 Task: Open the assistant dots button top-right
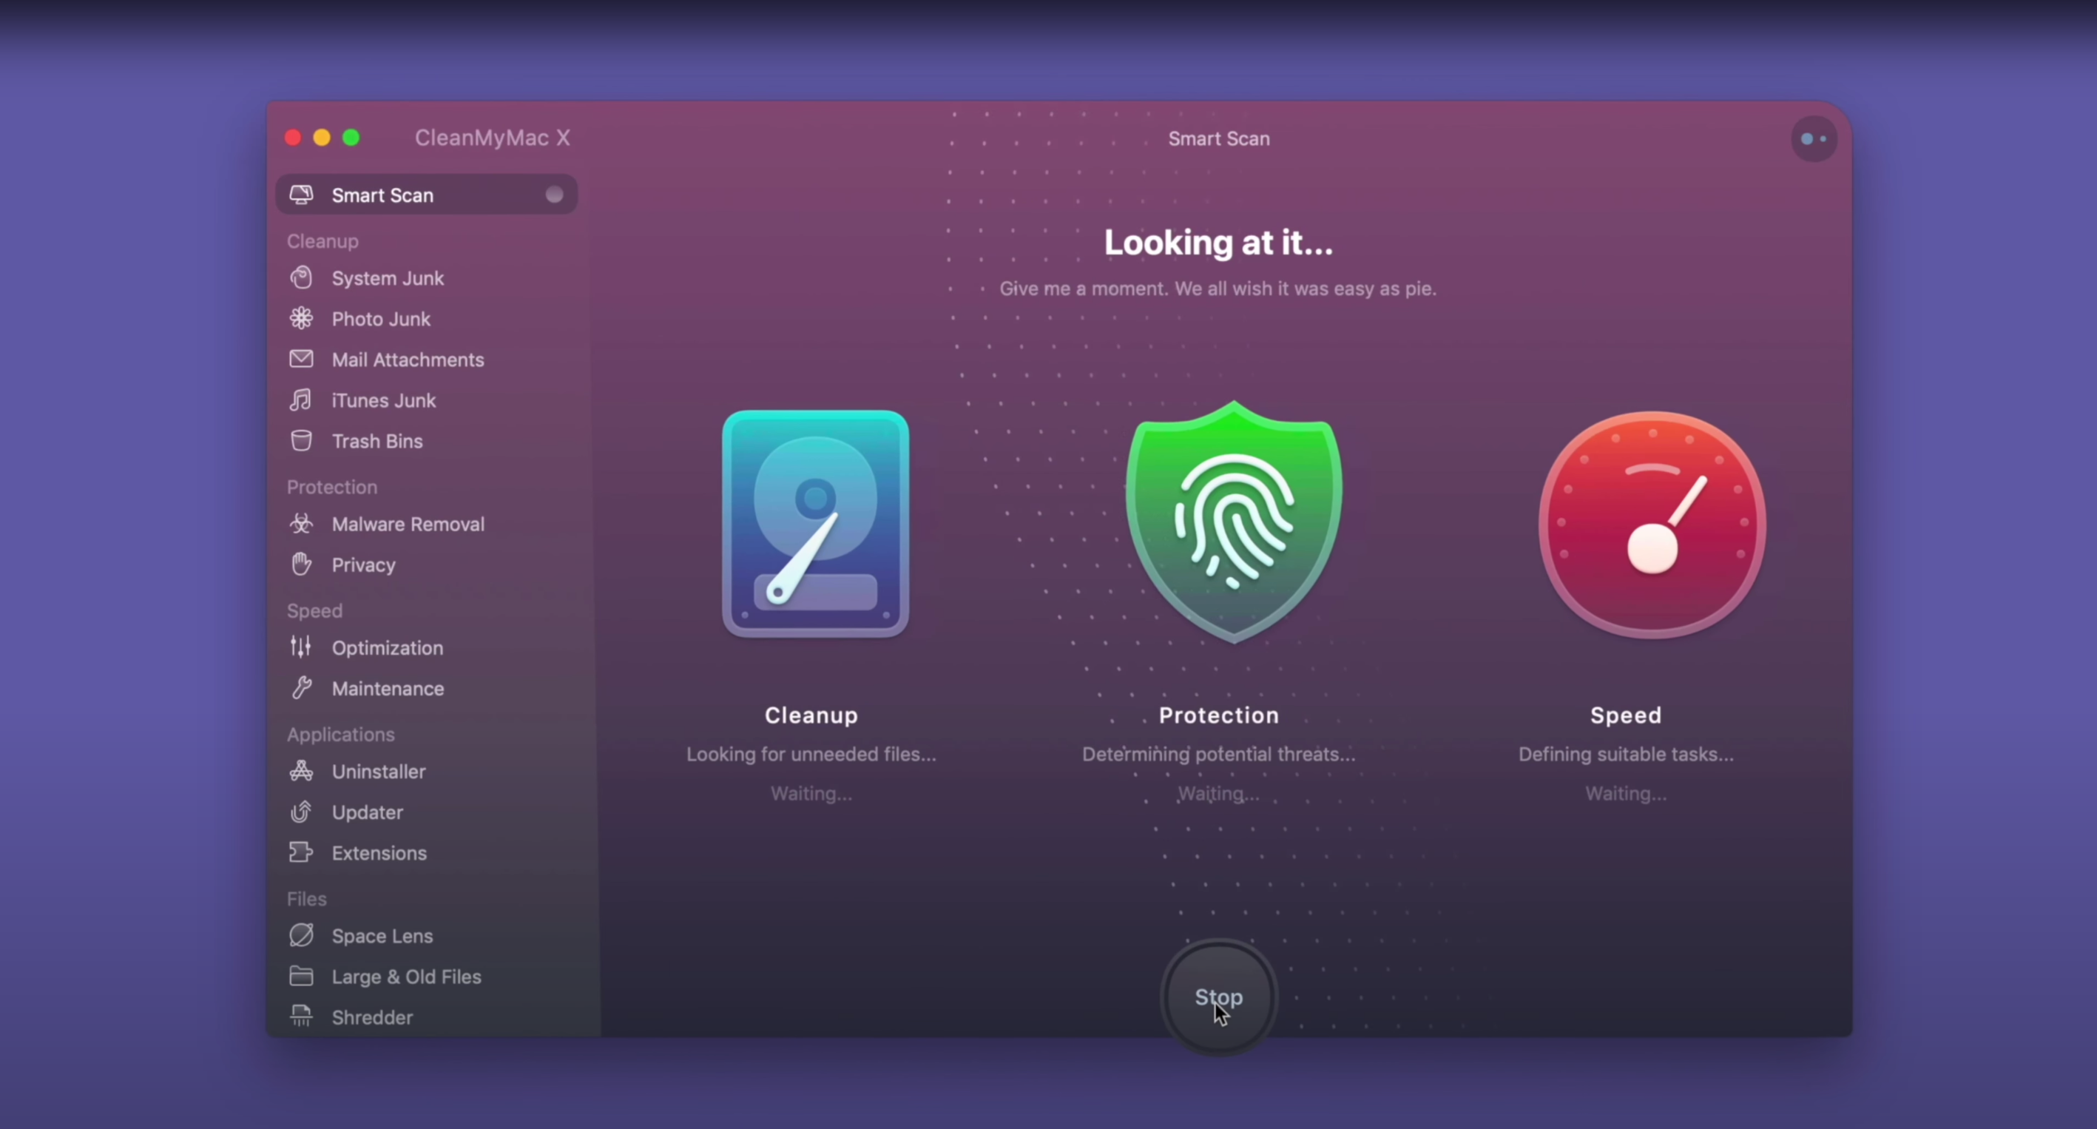1813,139
